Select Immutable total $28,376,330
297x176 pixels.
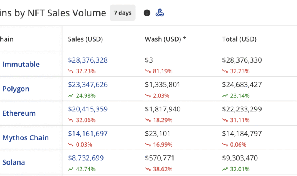[x=242, y=60]
